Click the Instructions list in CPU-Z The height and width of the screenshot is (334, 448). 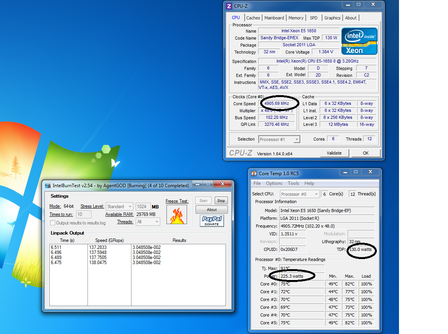pos(317,85)
